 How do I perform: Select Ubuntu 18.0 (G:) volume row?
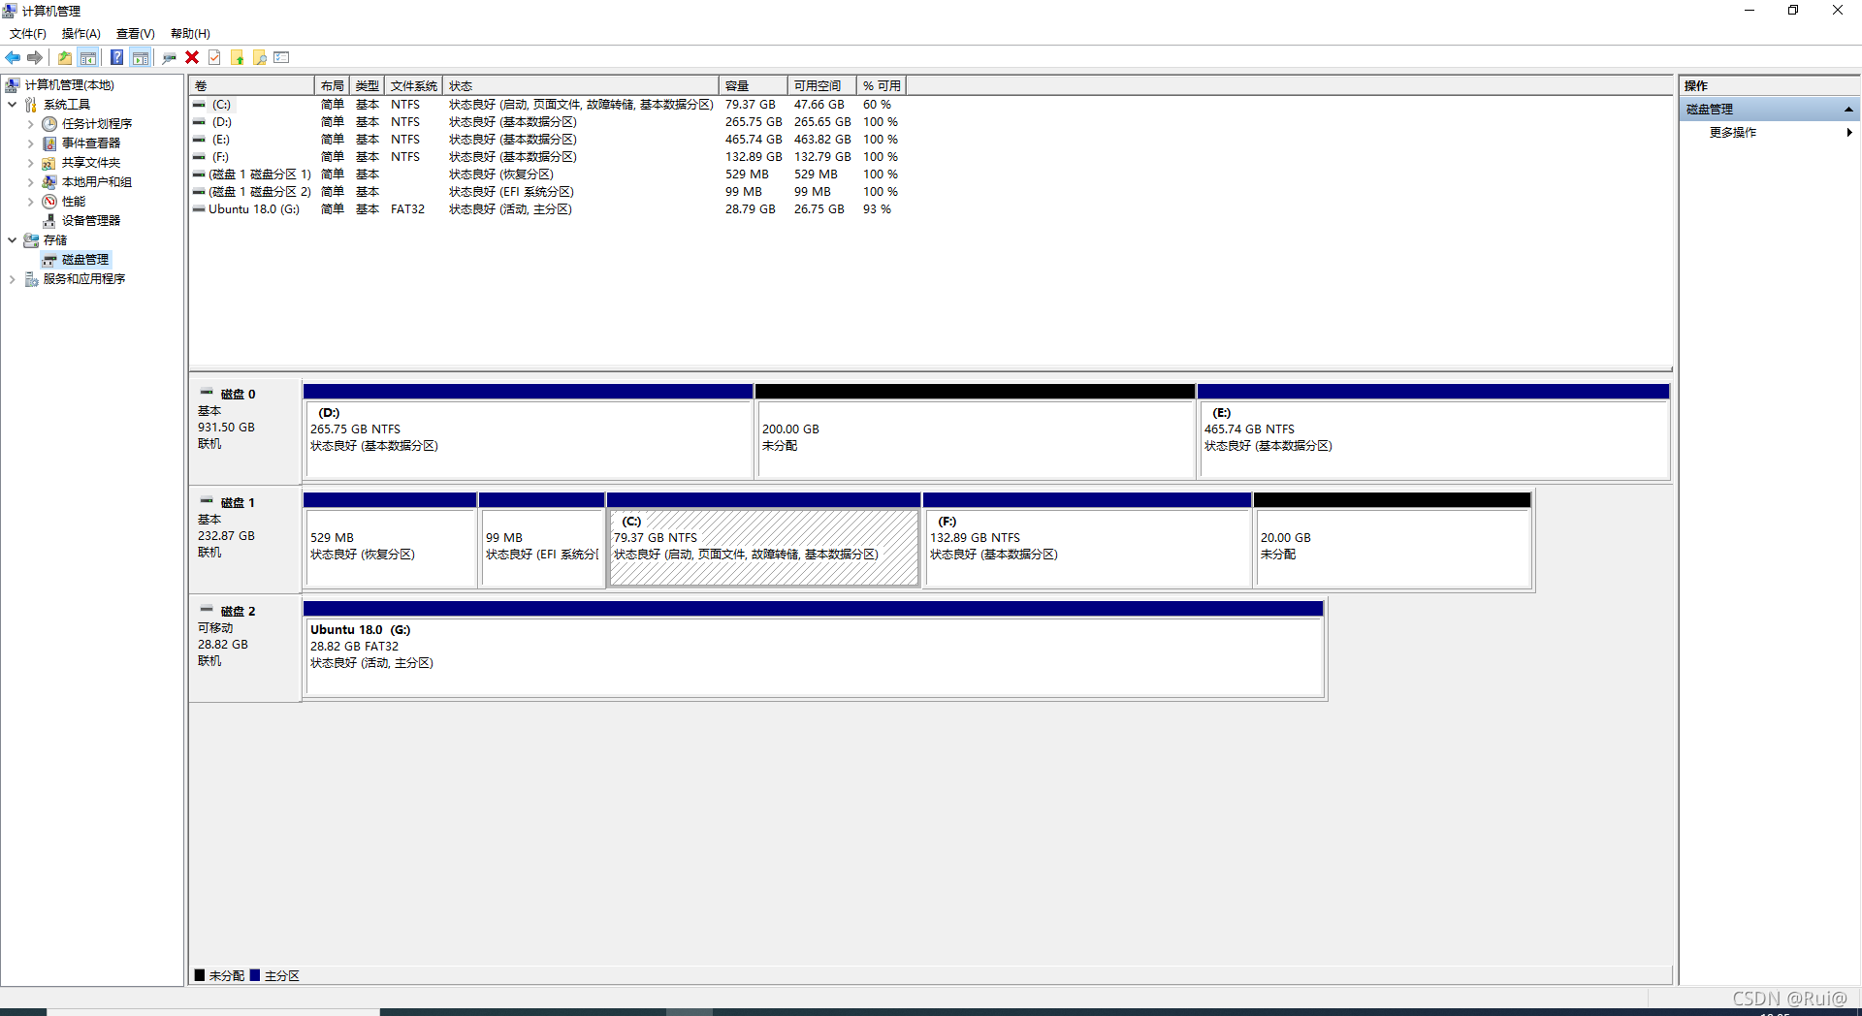tap(547, 209)
